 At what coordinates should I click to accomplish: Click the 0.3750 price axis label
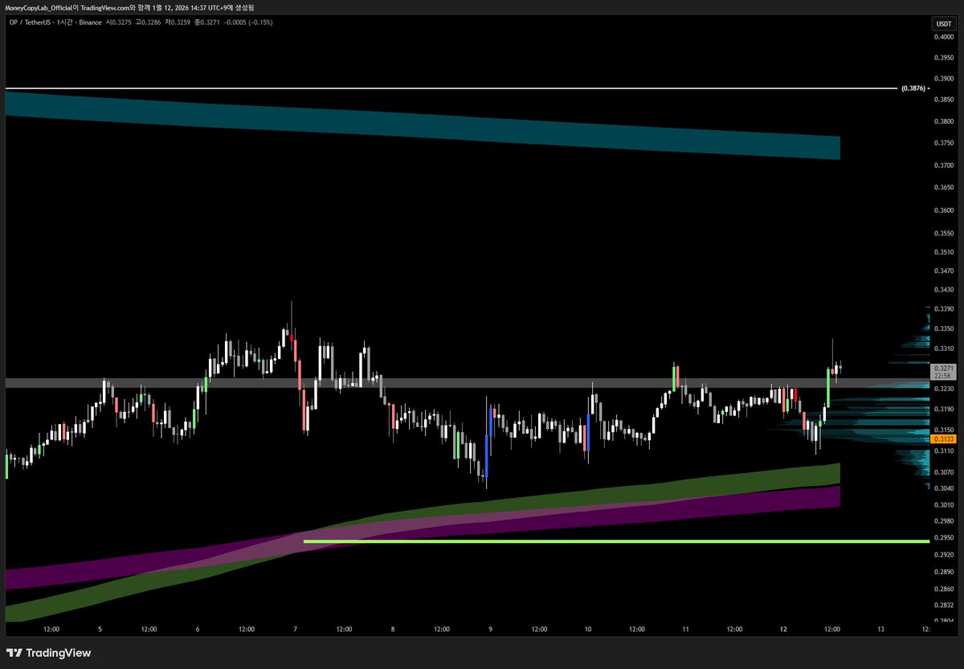[x=943, y=144]
